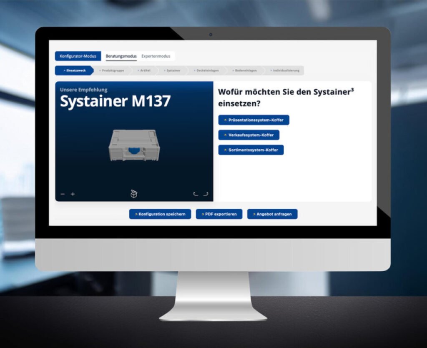Select the Expertenmodus tab

pos(156,56)
